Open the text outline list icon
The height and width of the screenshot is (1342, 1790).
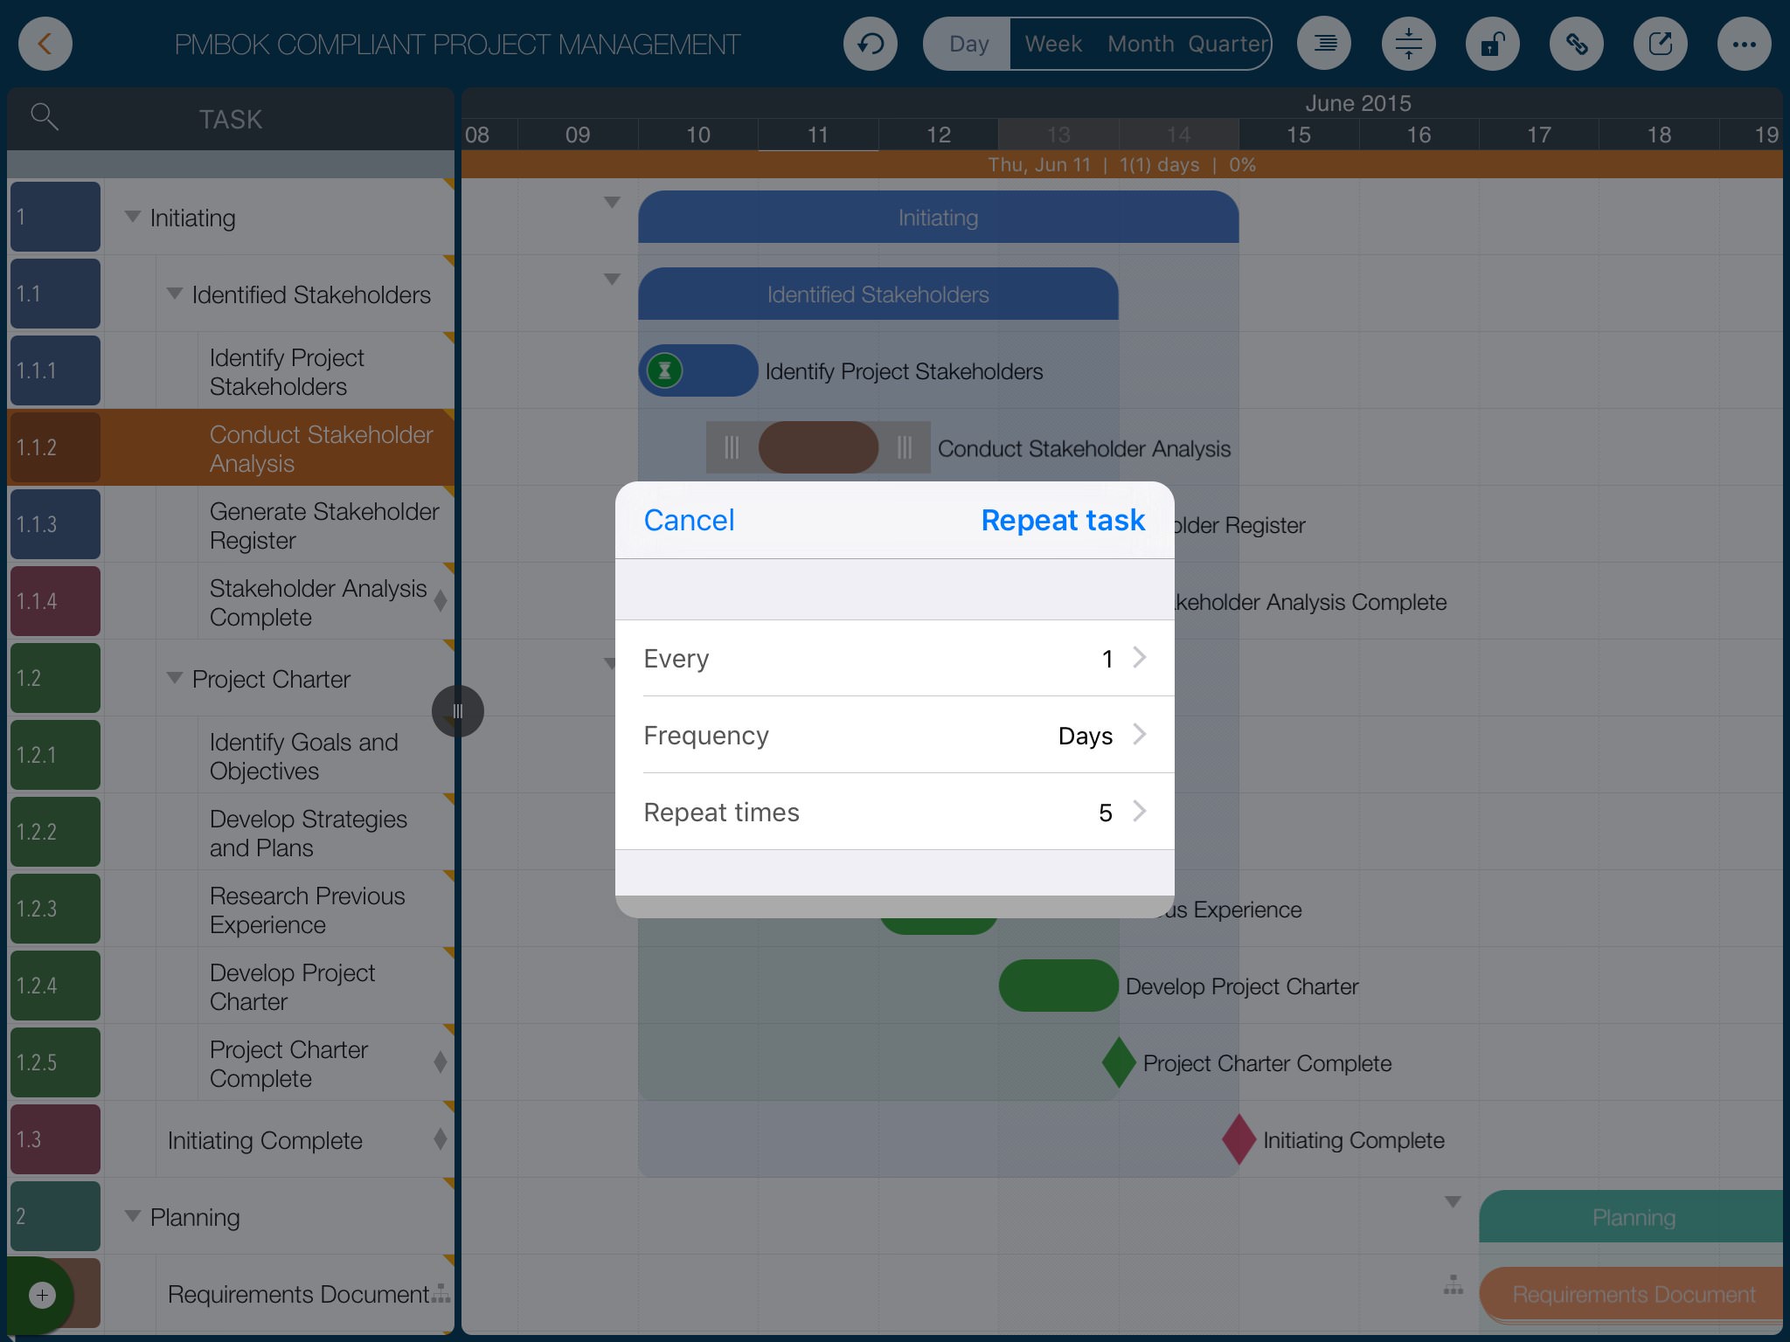(1324, 44)
